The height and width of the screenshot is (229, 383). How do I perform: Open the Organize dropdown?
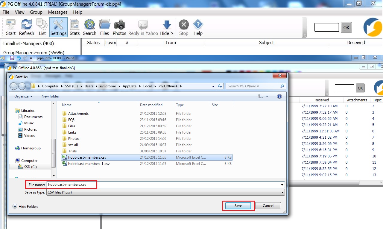[x=23, y=96]
